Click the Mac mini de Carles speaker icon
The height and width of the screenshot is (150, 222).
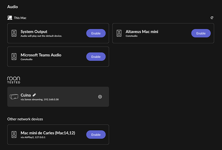[14, 135]
